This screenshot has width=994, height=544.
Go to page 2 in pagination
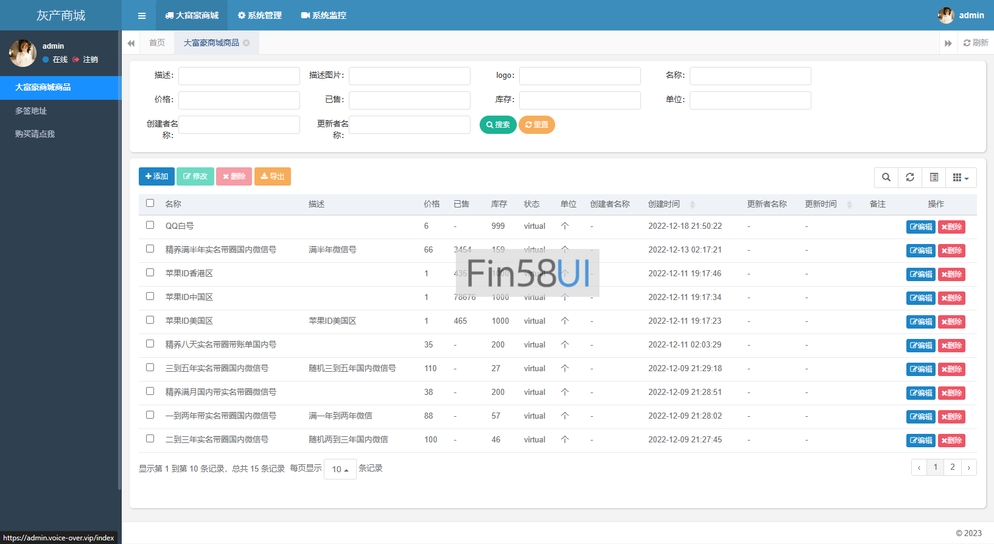(953, 467)
